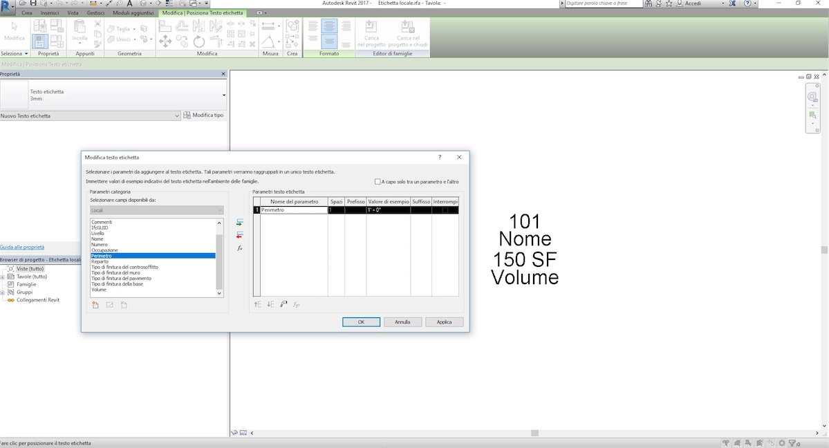Switch to the Gestisci ribbon tab
This screenshot has width=829, height=448.
(95, 12)
